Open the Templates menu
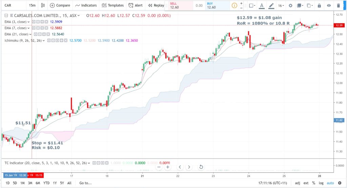 click(113, 5)
